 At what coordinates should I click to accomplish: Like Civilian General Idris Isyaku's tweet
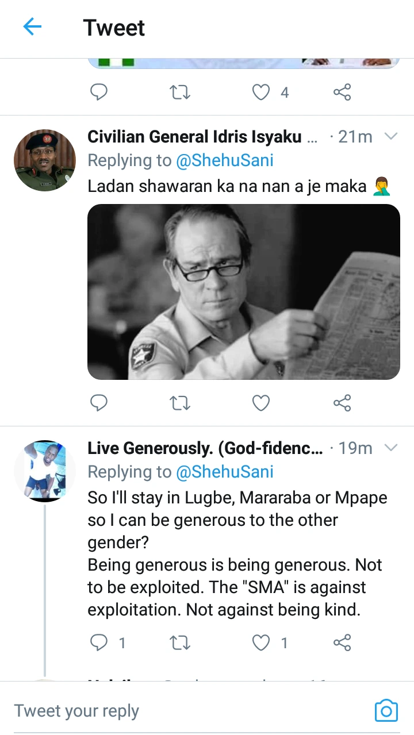(261, 403)
